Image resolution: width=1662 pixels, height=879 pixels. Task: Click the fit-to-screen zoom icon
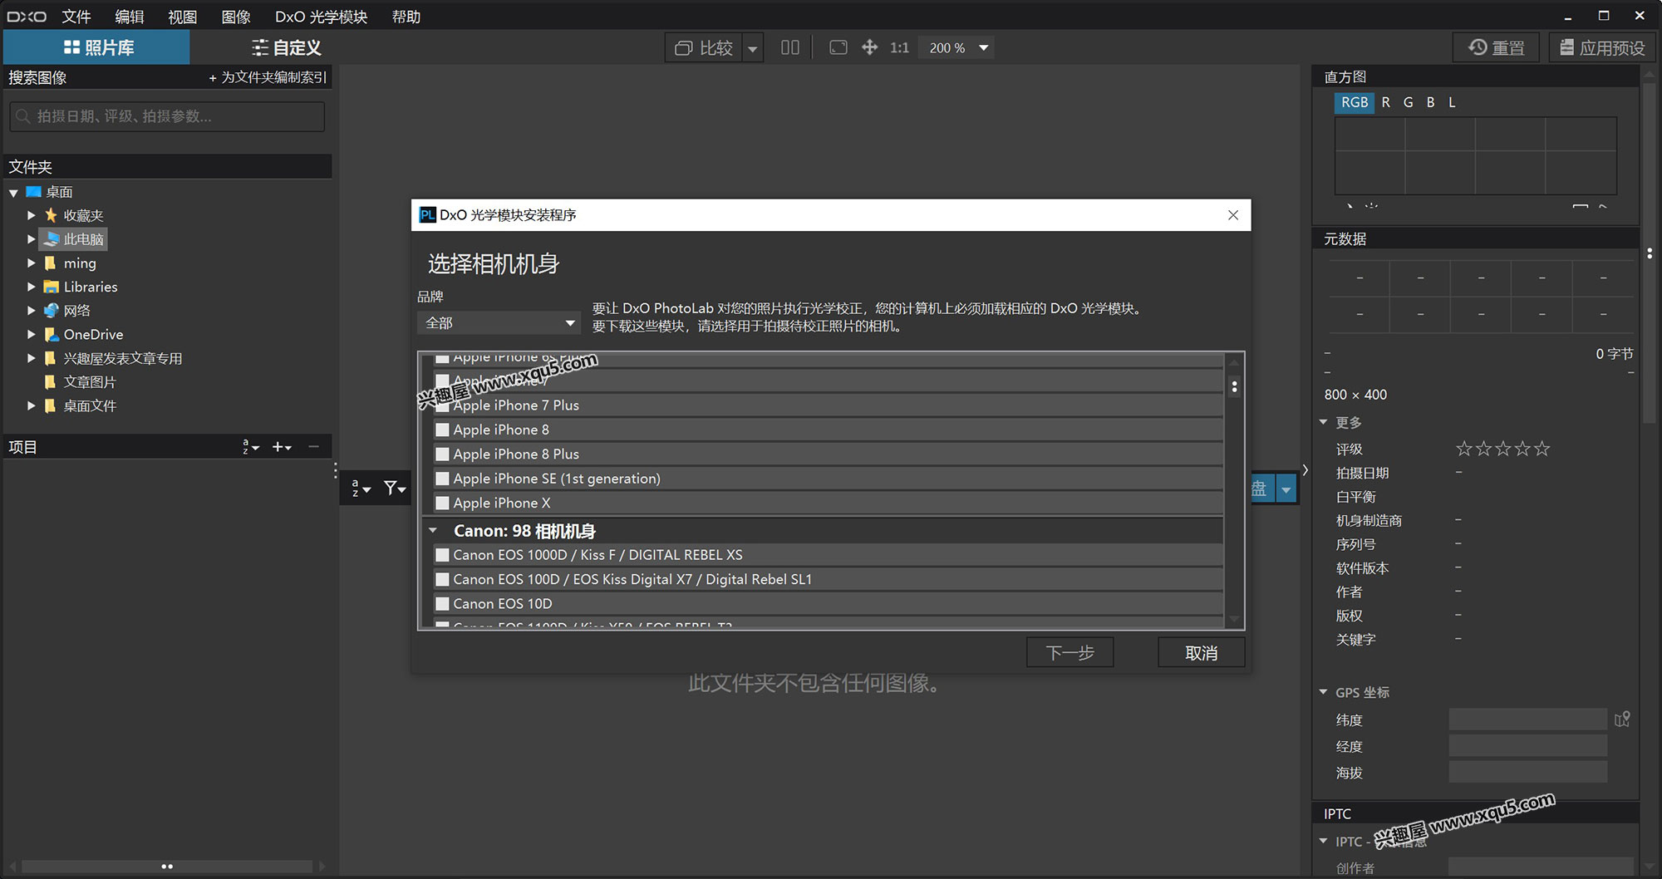click(838, 47)
